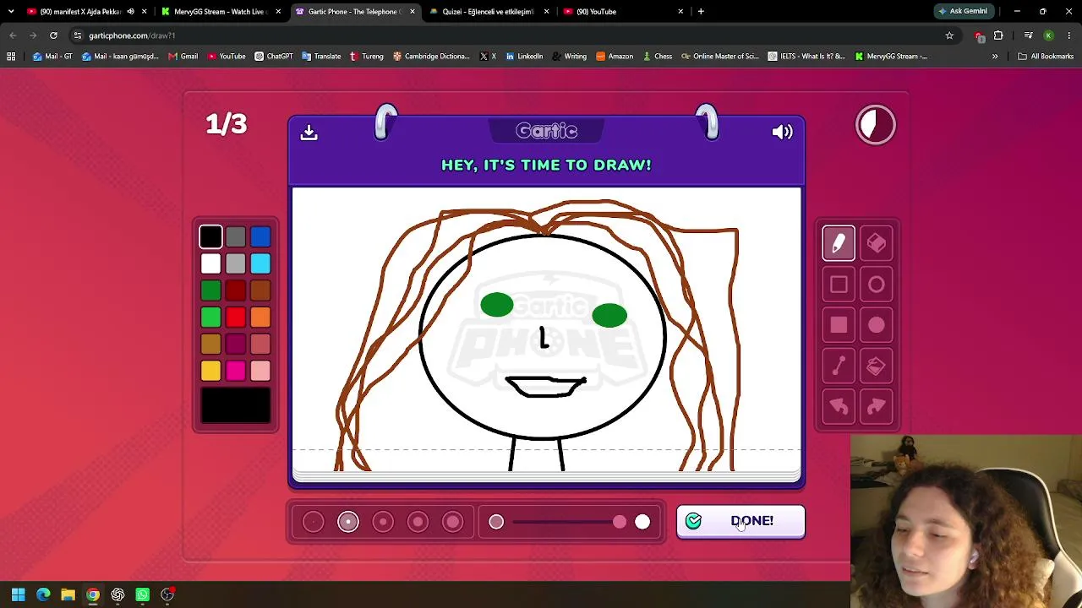Select the fourth brush size
The image size is (1082, 608).
point(418,522)
